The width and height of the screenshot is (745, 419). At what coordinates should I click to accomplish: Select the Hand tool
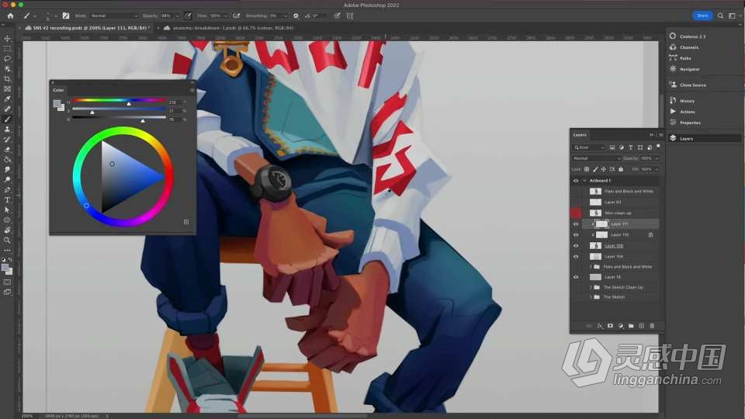point(7,230)
